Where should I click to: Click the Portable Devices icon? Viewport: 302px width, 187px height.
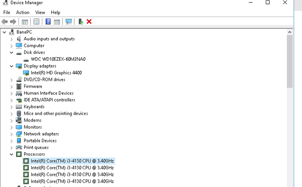(19, 141)
